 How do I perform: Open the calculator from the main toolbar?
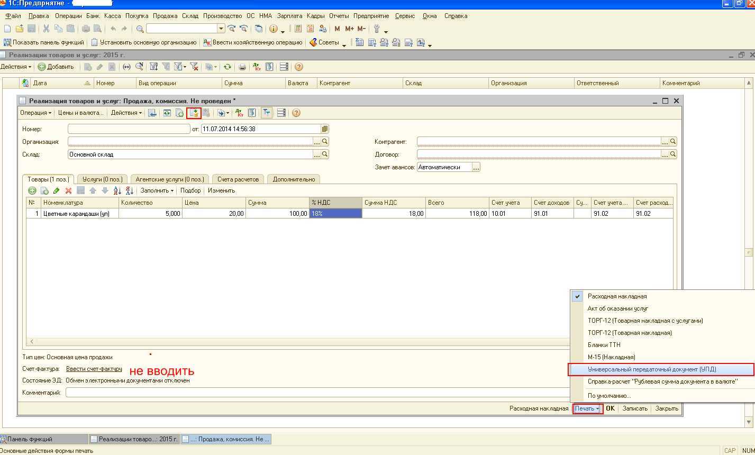[x=298, y=29]
